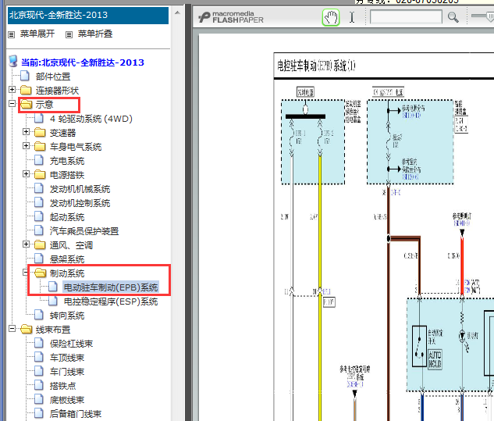Open the 发动机机械系统 page
Image resolution: width=494 pixels, height=421 pixels.
[80, 189]
